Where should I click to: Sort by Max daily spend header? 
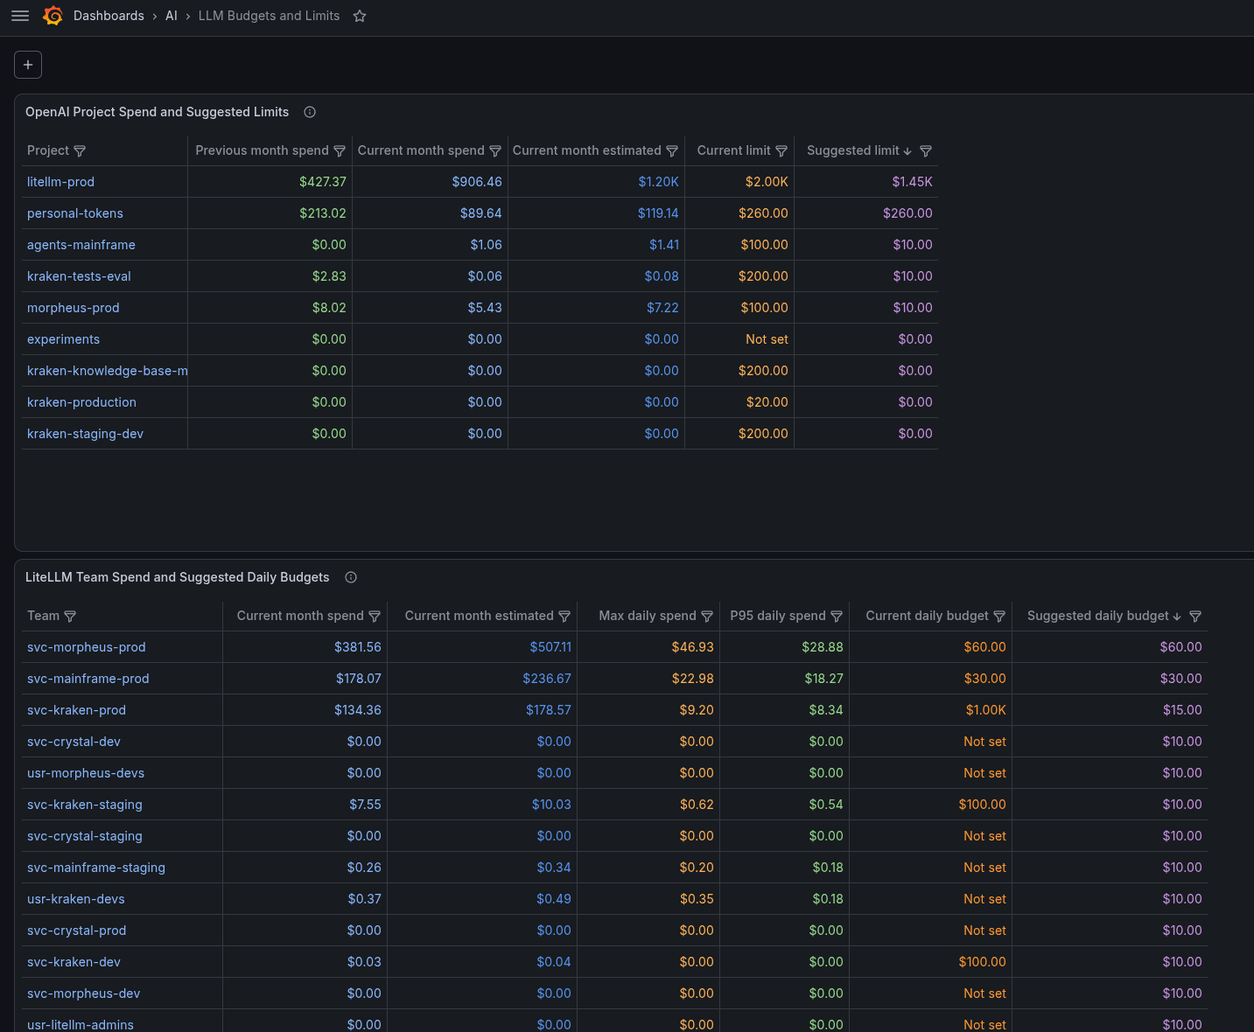[x=648, y=616]
